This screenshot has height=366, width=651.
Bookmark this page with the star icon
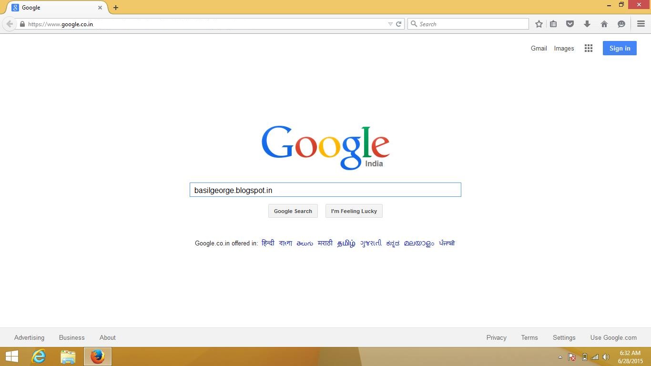(x=539, y=24)
